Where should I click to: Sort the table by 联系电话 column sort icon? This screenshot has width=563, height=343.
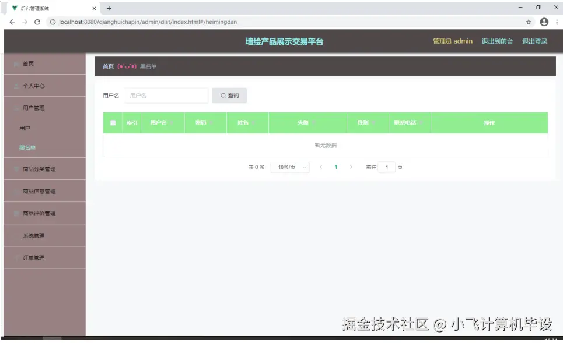click(421, 122)
